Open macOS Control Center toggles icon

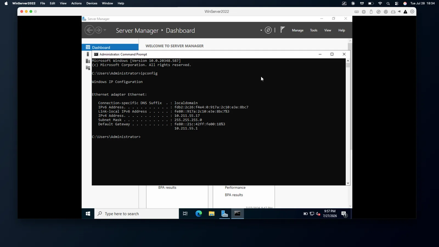[x=396, y=3]
